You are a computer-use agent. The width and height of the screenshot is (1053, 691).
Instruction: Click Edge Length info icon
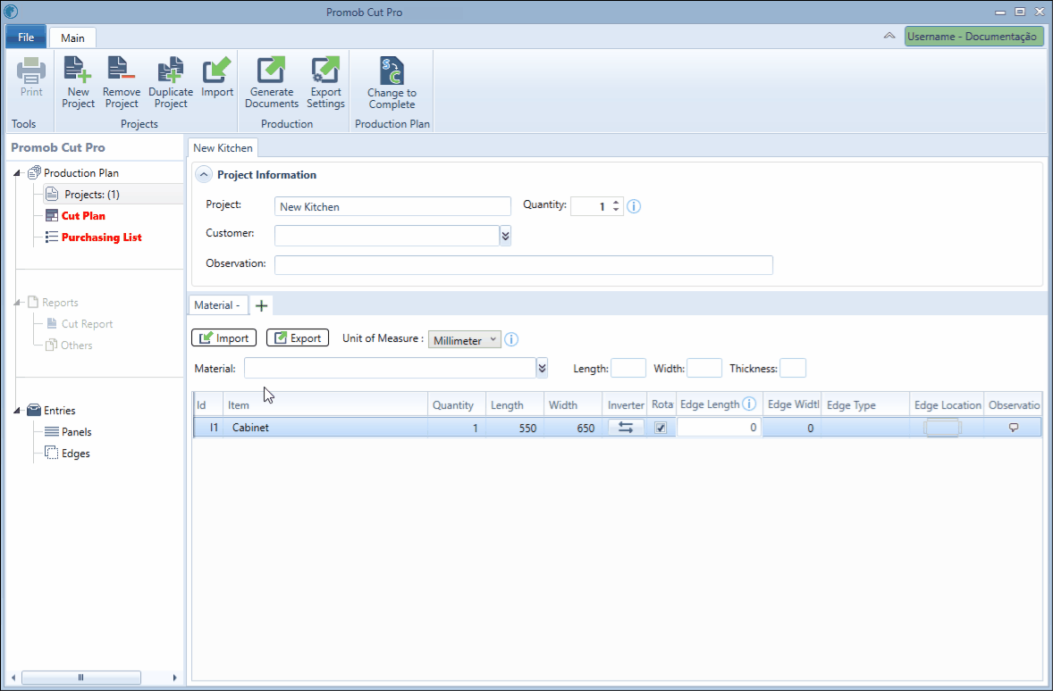point(749,404)
